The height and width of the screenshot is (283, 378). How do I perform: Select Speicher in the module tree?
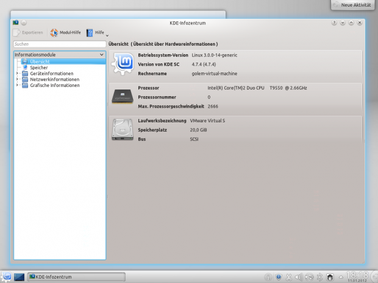pos(39,68)
